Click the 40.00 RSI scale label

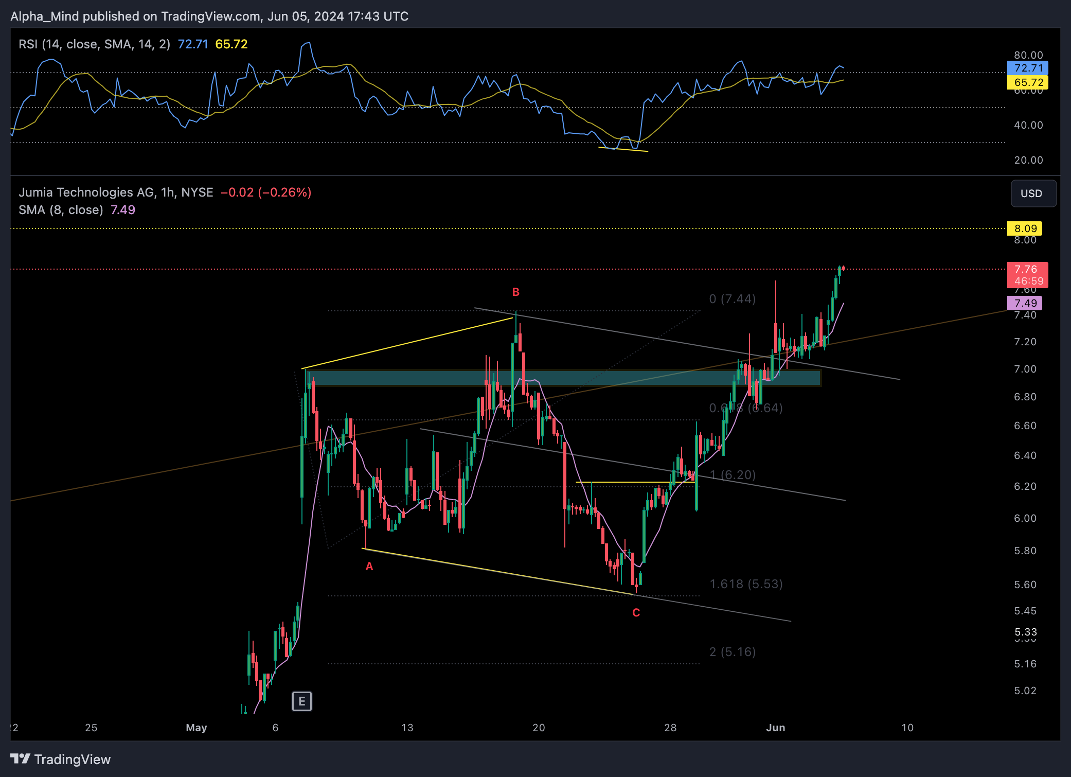[x=1028, y=125]
